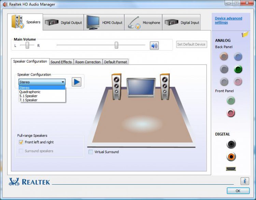Switch to the Speakers device tab
Viewport: 256px width, 200px height.
(x=25, y=22)
